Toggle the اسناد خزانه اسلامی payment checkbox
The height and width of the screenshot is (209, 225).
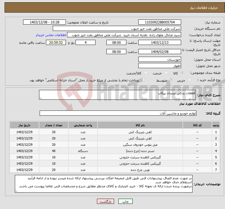coord(143,80)
